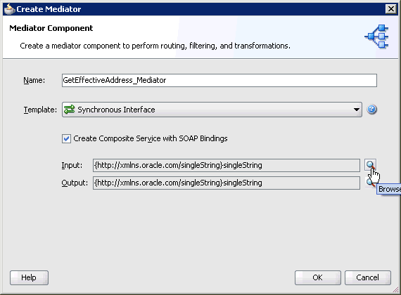Open the Template dropdown list
Viewport: 401px width, 295px height.
pyautogui.click(x=212, y=110)
